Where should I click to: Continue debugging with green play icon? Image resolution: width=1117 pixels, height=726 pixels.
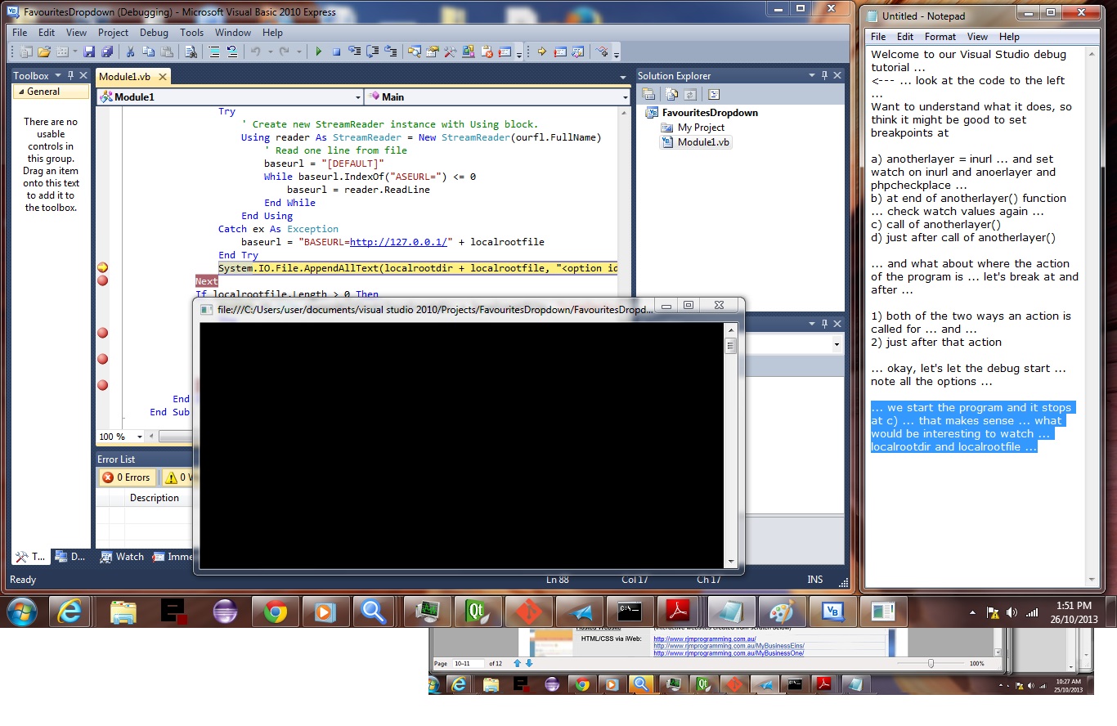(319, 52)
